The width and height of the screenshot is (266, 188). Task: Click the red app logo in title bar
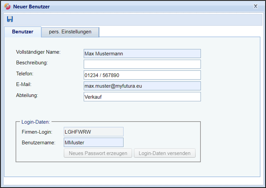coord(7,6)
